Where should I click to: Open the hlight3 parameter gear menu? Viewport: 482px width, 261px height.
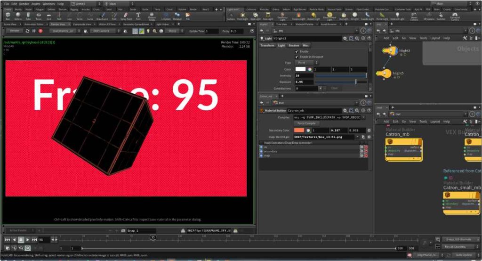tap(345, 39)
